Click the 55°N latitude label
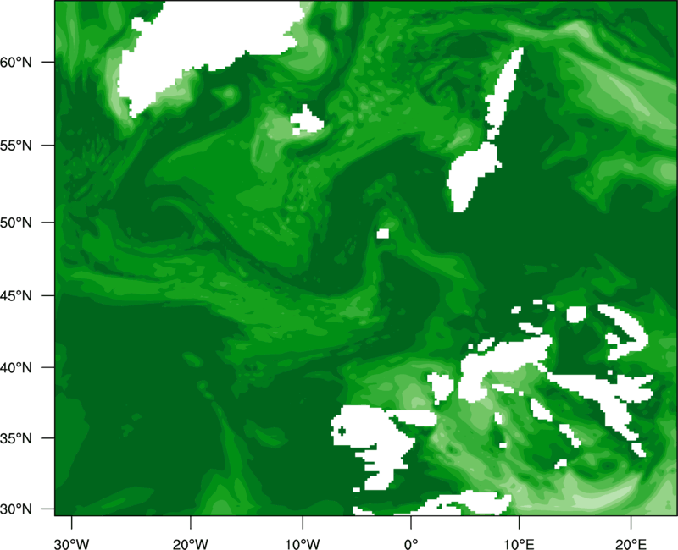Screen dimensions: 678x550 pos(16,146)
